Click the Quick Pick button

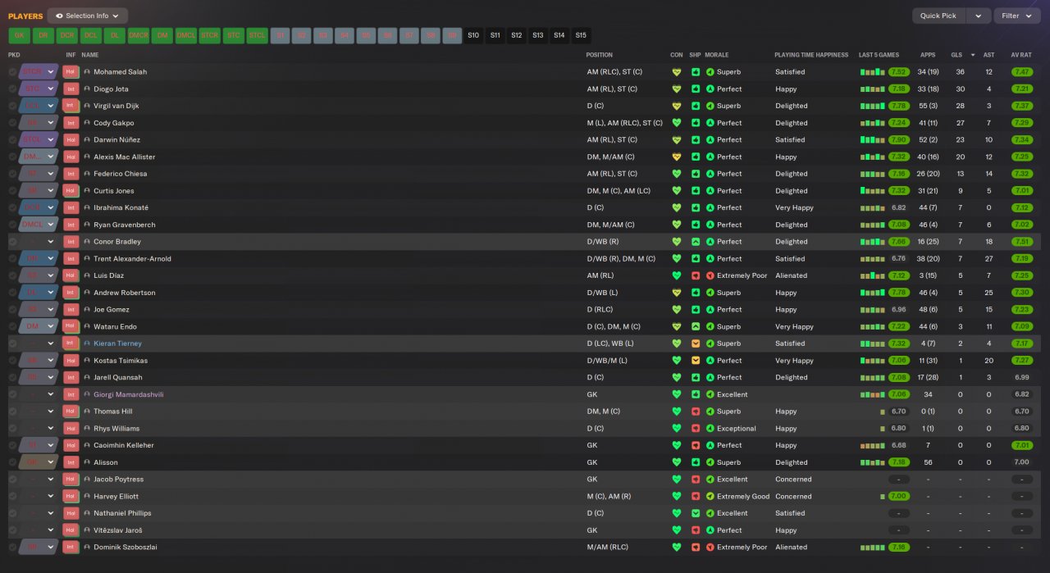click(x=938, y=16)
